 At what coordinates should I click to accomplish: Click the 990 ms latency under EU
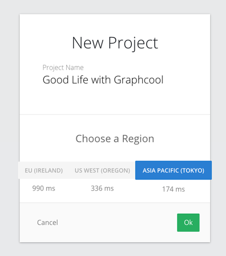coord(44,188)
